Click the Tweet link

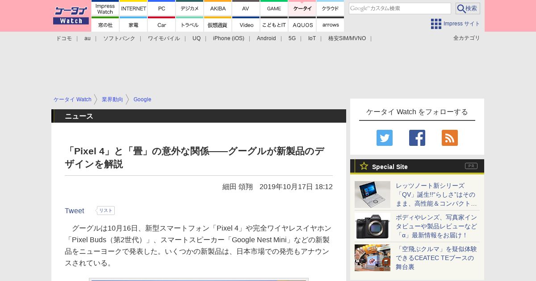click(75, 211)
